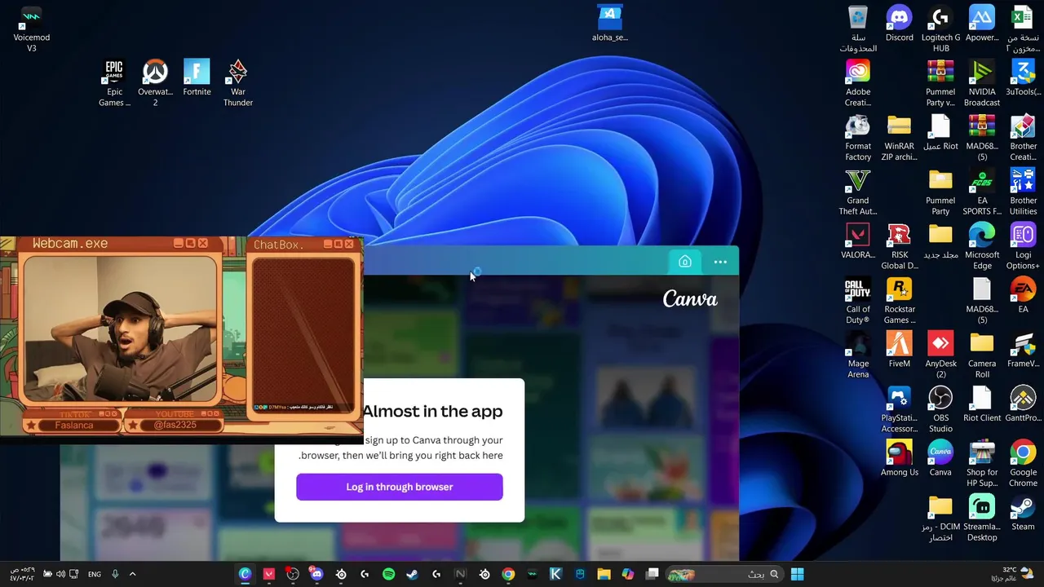Select Streamlabs Desktop shortcut
Image resolution: width=1044 pixels, height=587 pixels.
pos(982,518)
